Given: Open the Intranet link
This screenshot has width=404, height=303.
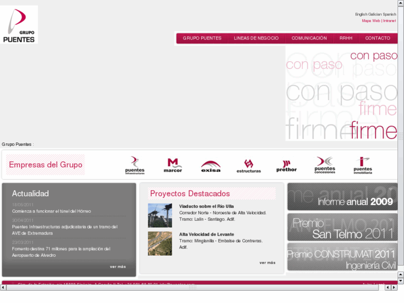Looking at the screenshot, I should click(390, 21).
